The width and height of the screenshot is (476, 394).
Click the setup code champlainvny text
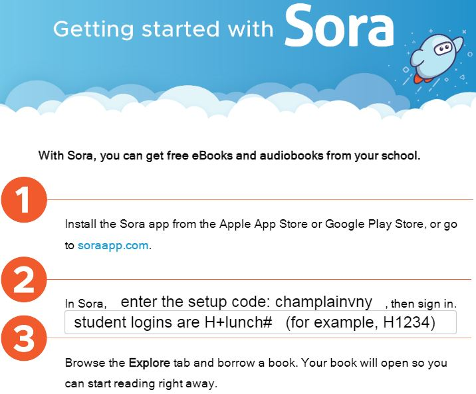[x=324, y=302]
